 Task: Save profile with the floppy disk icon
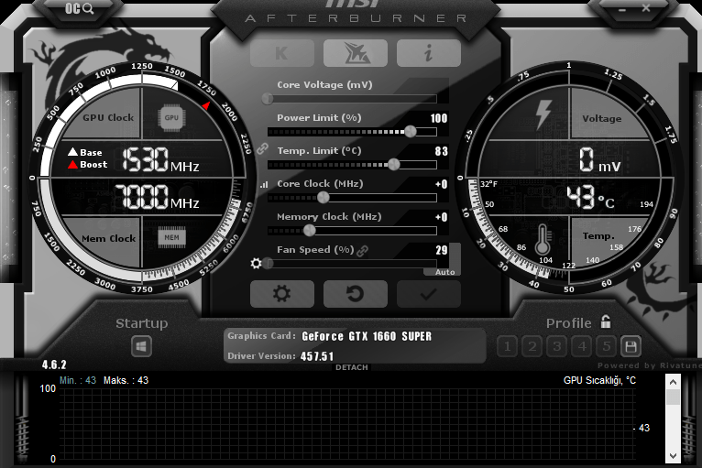[x=631, y=346]
